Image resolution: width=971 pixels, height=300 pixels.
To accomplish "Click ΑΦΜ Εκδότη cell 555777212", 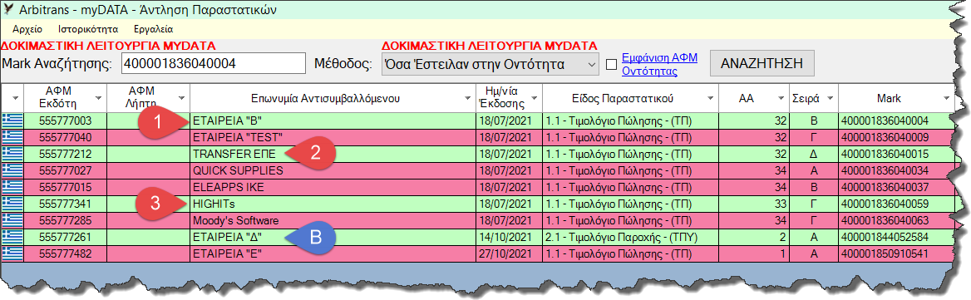I will tap(65, 154).
